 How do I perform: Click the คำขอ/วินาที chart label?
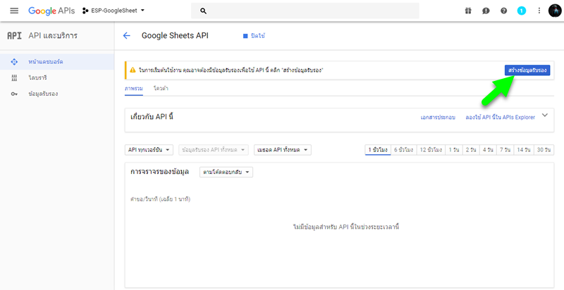click(161, 199)
